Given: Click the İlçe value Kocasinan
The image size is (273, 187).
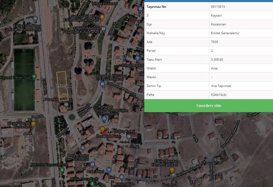Looking at the screenshot, I should 218,24.
